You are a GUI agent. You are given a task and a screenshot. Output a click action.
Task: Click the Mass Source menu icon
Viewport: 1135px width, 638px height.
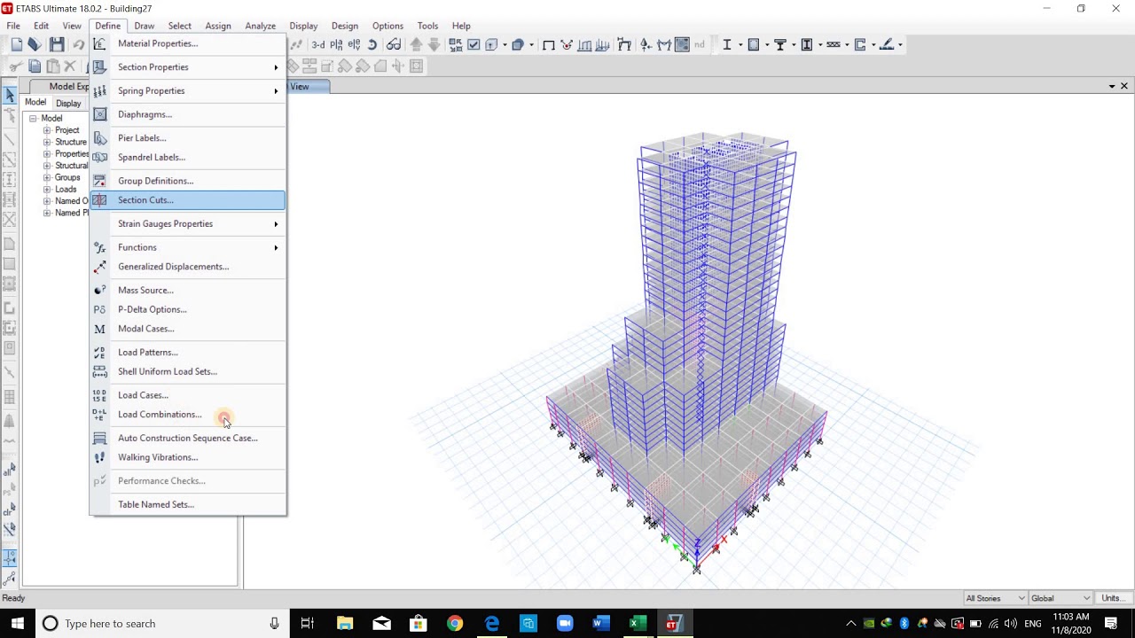point(100,290)
